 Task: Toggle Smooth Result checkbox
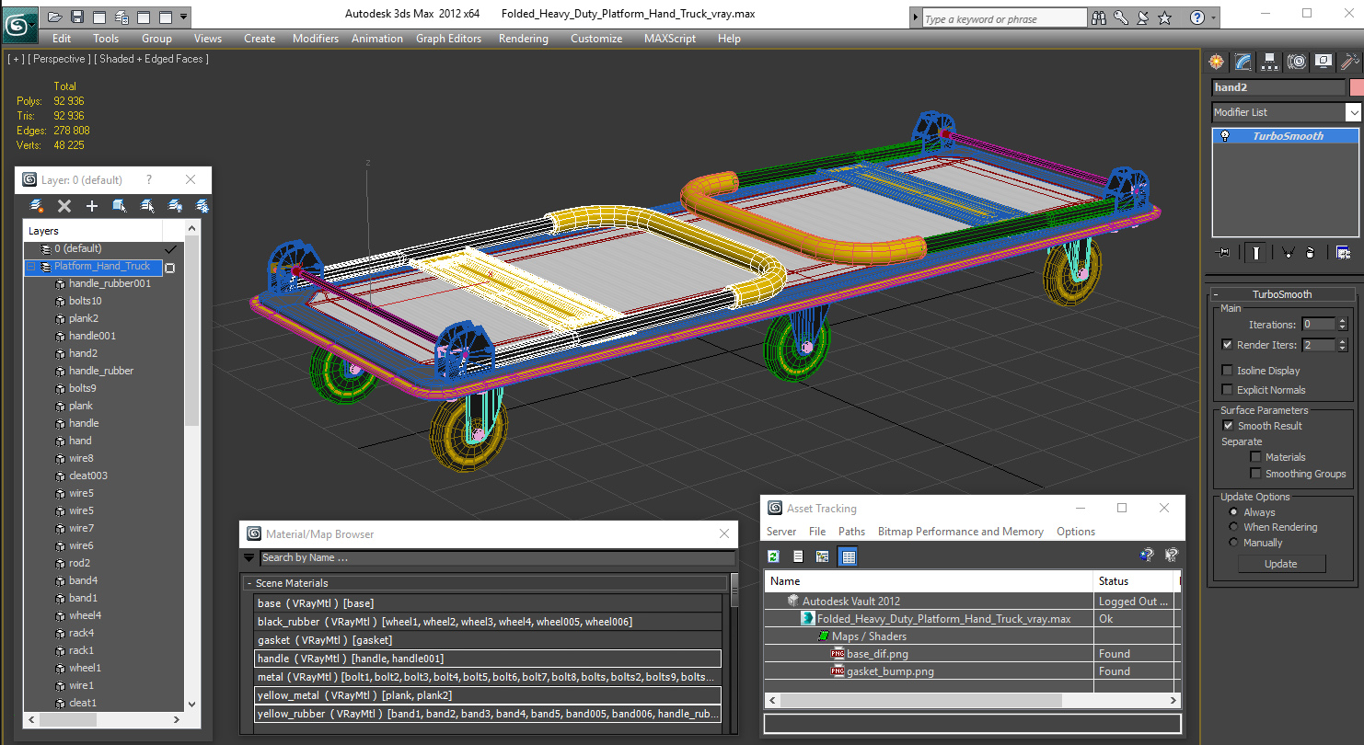[x=1228, y=426]
